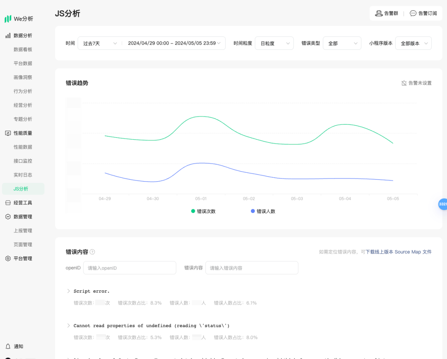The image size is (447, 359).
Task: Go to 性能数据 in the sidebar
Action: [x=23, y=147]
